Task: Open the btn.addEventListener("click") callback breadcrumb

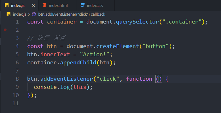Action: pyautogui.click(x=72, y=14)
